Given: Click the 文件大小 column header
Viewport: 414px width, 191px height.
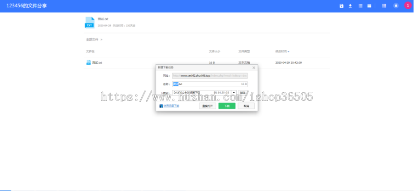Looking at the screenshot, I should click(215, 51).
